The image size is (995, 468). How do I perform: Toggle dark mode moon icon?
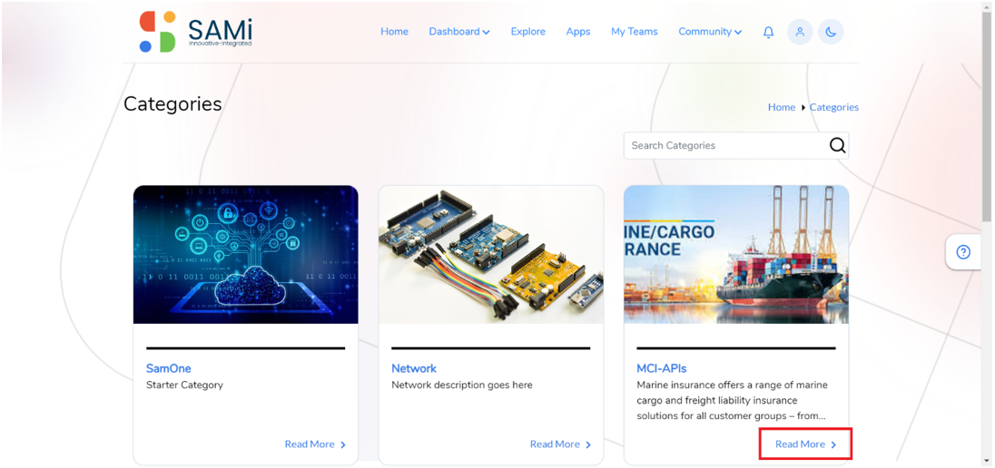click(x=831, y=32)
